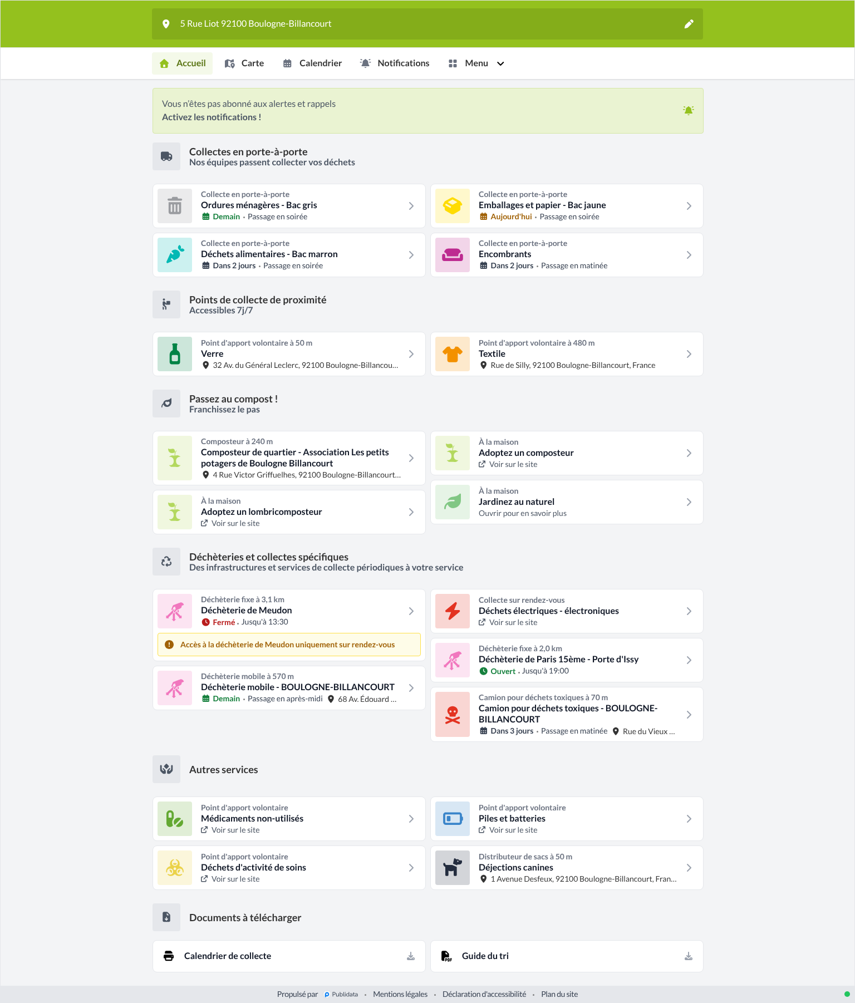Click the yellow box Emballages icon
The height and width of the screenshot is (1003, 855).
pyautogui.click(x=453, y=206)
